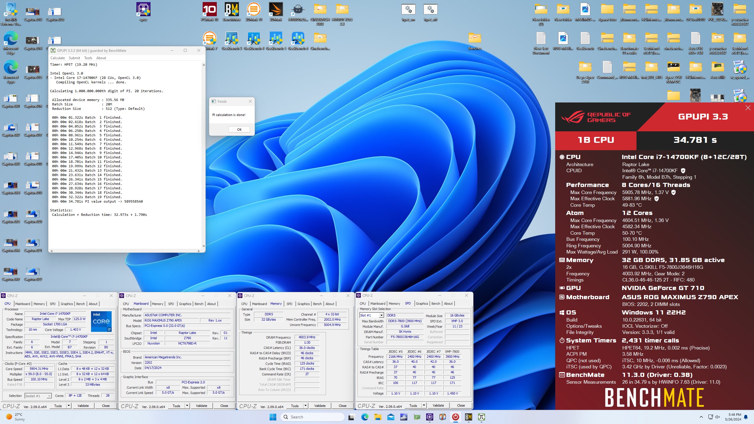Open the OCTool1018 folder icon
Screen dimensions: 754x424
(x=695, y=12)
